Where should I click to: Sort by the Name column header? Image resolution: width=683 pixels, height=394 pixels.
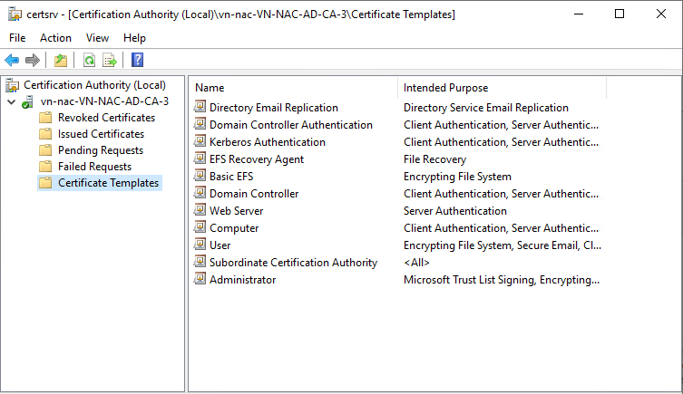pos(294,88)
